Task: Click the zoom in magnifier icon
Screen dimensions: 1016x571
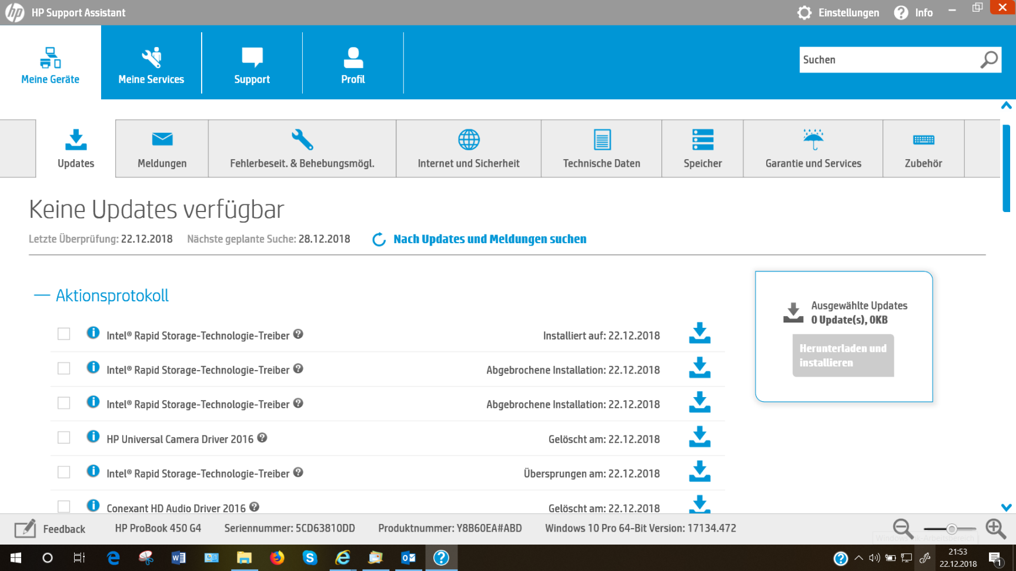Action: coord(996,529)
